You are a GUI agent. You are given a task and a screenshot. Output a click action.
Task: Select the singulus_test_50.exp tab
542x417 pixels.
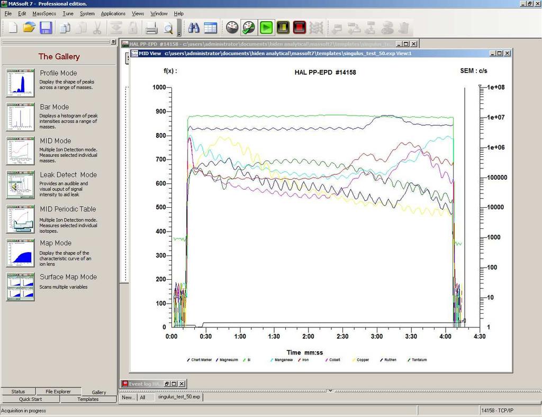(179, 397)
